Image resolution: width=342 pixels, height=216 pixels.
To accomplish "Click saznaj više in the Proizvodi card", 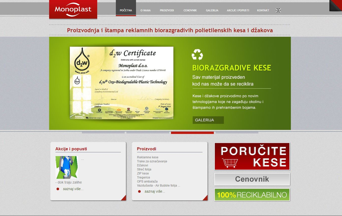I will point(155,191).
